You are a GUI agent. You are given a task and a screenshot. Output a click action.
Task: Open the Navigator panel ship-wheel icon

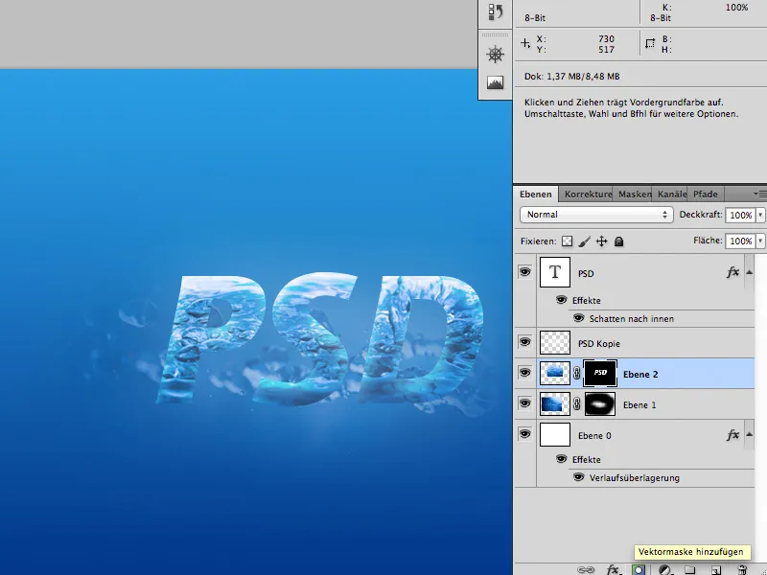(x=495, y=54)
